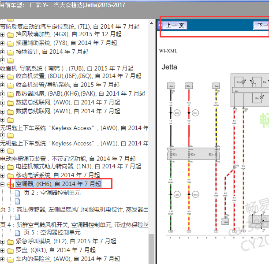This screenshot has height=264, width=269.
Task: Select 挡风玻璃加热, (4GX) tree entry
Action: 69,34
